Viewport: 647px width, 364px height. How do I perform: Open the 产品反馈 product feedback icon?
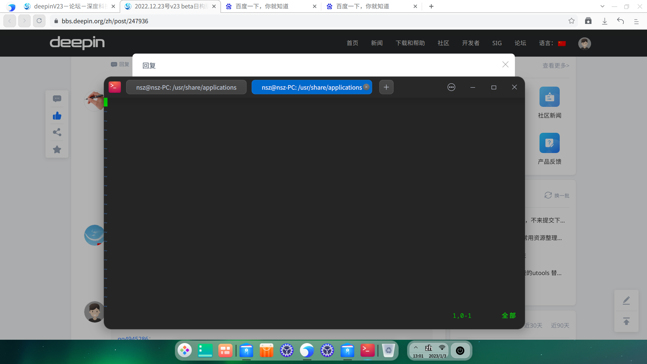[549, 143]
